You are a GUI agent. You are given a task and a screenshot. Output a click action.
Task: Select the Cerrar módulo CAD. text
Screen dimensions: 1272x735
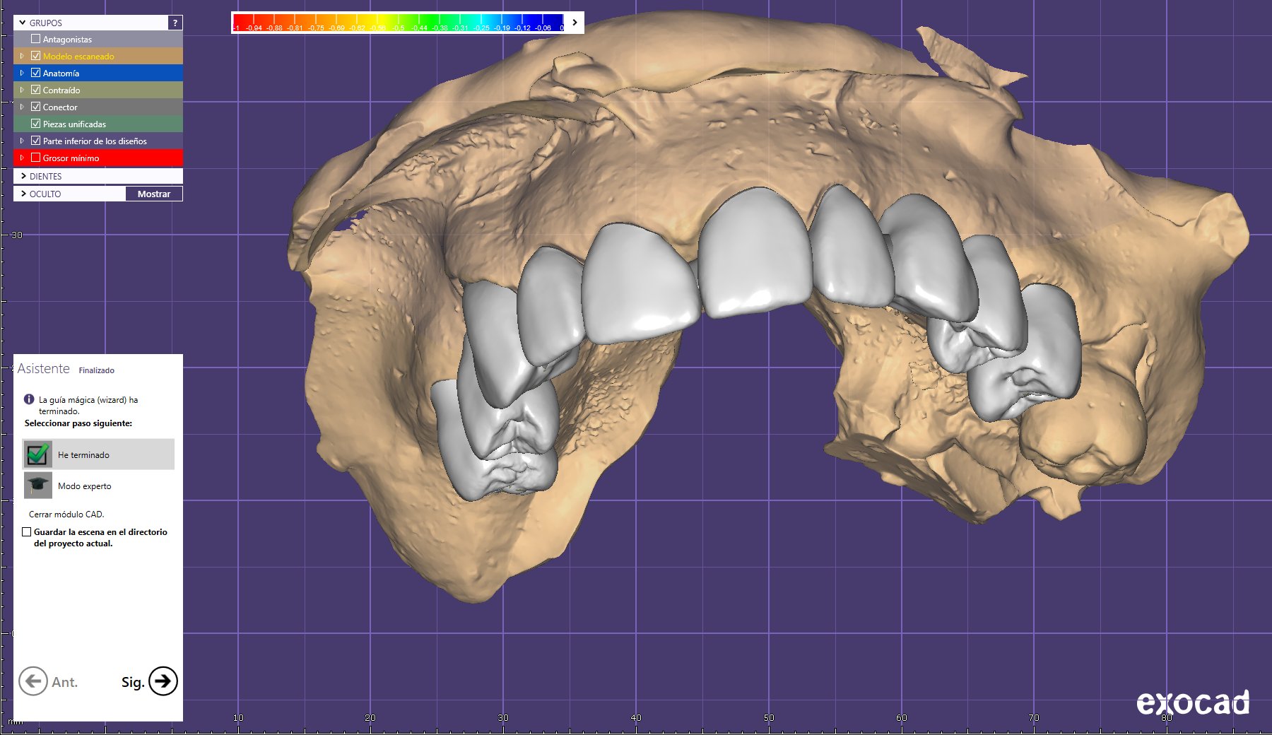click(66, 514)
